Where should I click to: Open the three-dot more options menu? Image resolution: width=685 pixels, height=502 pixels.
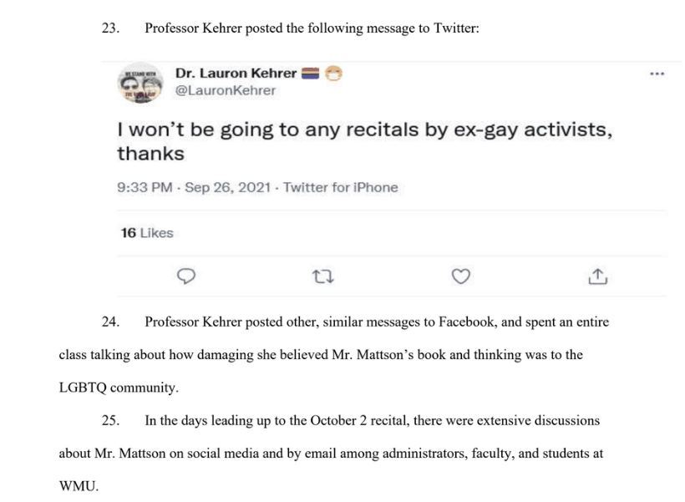[657, 74]
